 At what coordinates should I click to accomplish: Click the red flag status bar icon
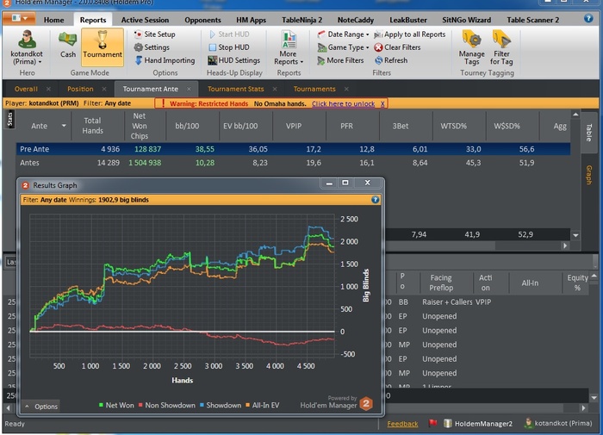[433, 424]
